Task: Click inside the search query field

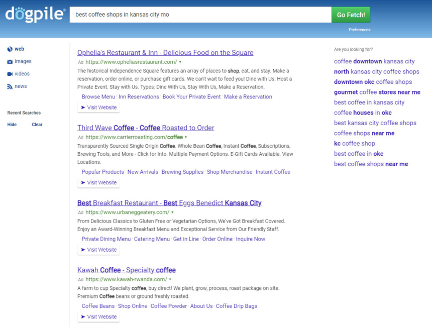Action: click(x=200, y=15)
